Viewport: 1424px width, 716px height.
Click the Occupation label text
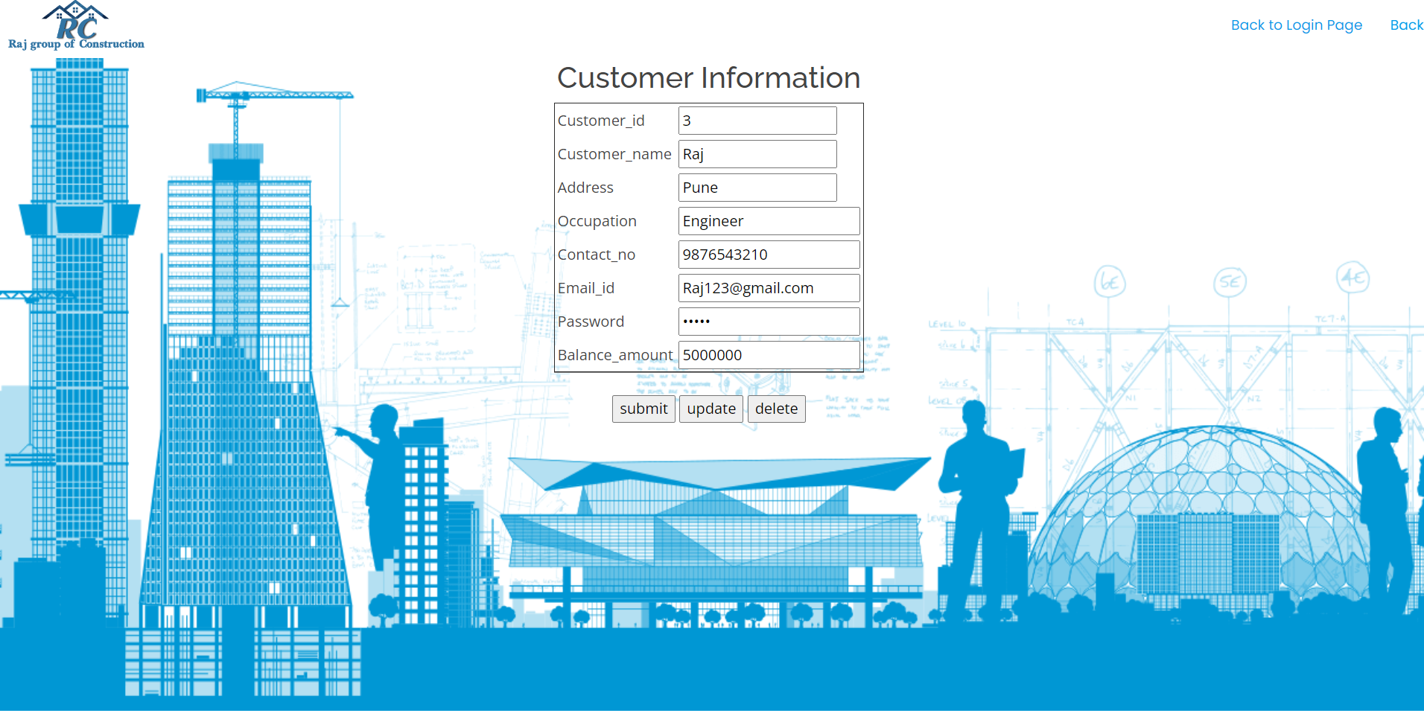[597, 221]
